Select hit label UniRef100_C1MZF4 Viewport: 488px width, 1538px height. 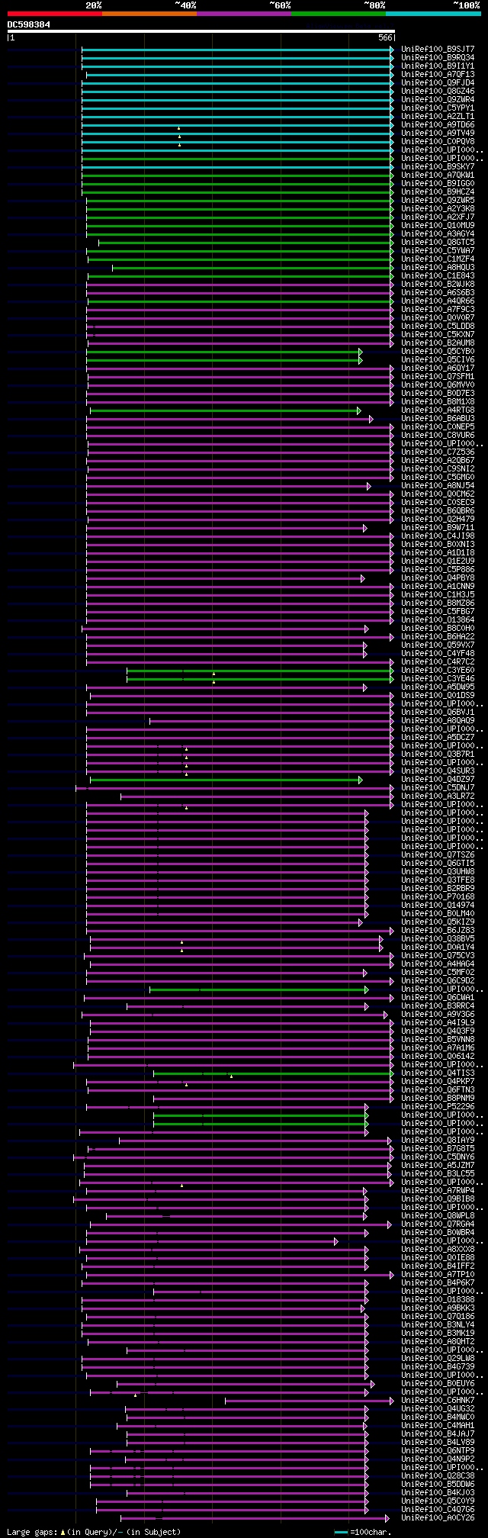pyautogui.click(x=438, y=259)
